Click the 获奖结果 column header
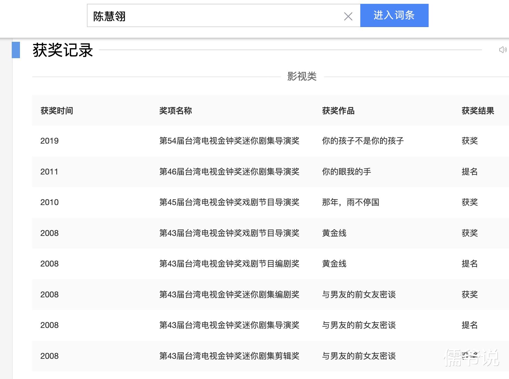 [477, 111]
